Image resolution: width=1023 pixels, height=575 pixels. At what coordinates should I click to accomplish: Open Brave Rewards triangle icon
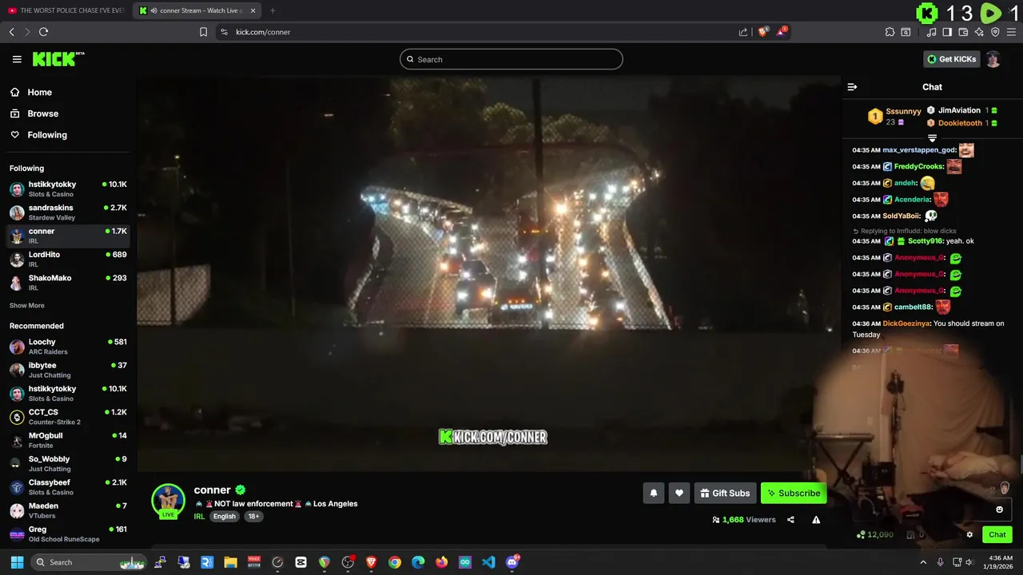[x=782, y=32]
